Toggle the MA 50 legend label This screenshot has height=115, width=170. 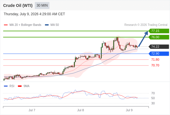click(x=55, y=25)
